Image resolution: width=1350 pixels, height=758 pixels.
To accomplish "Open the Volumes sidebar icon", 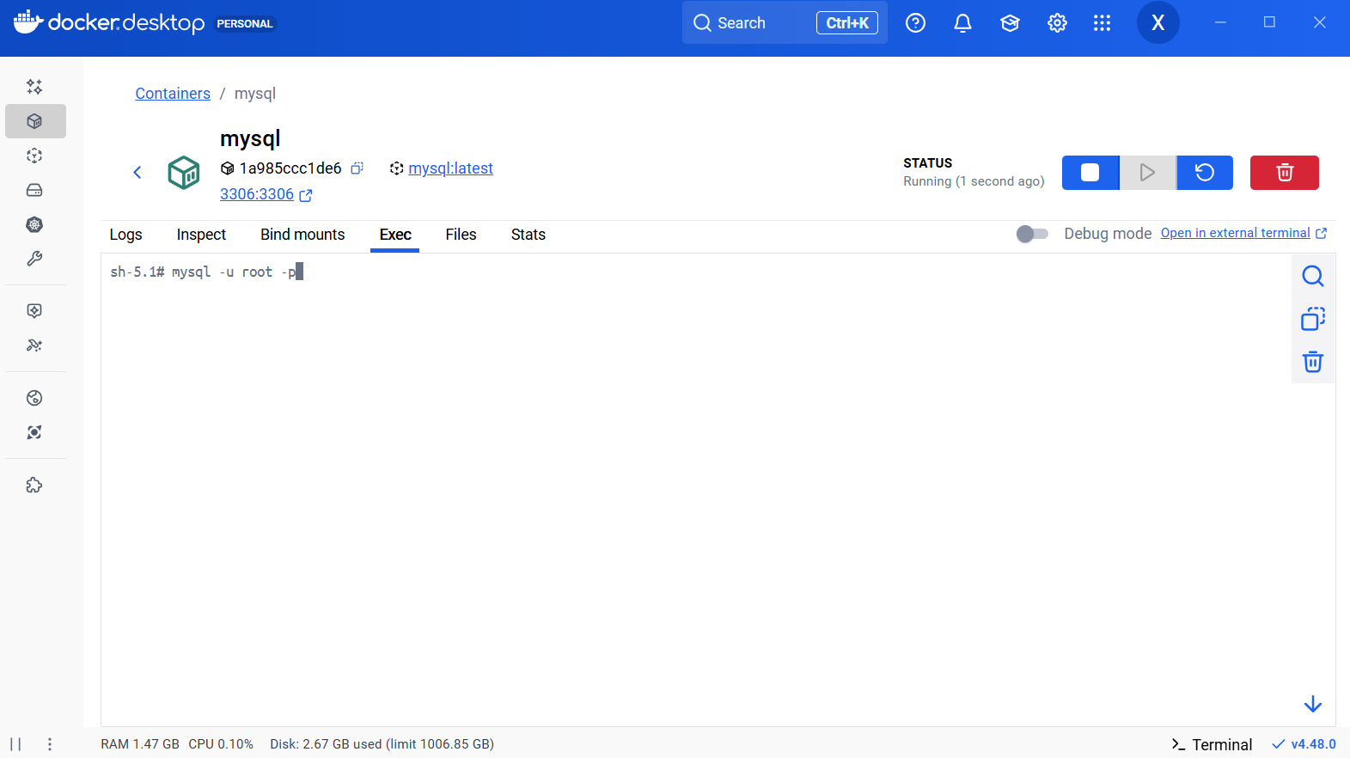I will tap(34, 190).
